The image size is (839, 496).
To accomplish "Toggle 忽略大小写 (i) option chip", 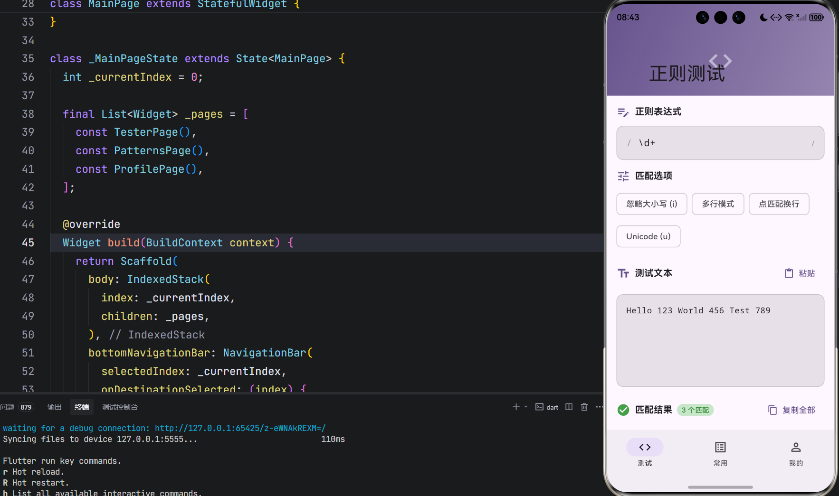I will [651, 204].
